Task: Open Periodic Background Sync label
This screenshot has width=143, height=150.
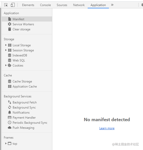Action: click(x=30, y=123)
